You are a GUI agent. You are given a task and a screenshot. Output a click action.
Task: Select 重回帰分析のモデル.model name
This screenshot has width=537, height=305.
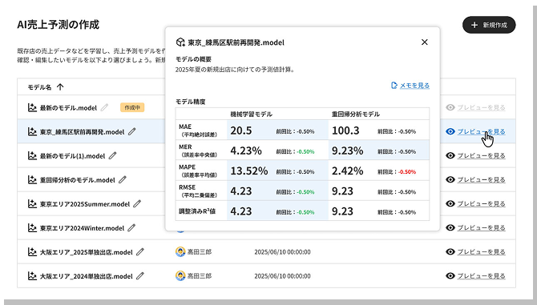[x=78, y=180]
